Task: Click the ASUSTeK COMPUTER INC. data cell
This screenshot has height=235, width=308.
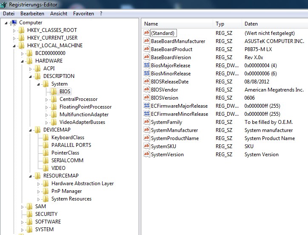Action: tap(274, 41)
